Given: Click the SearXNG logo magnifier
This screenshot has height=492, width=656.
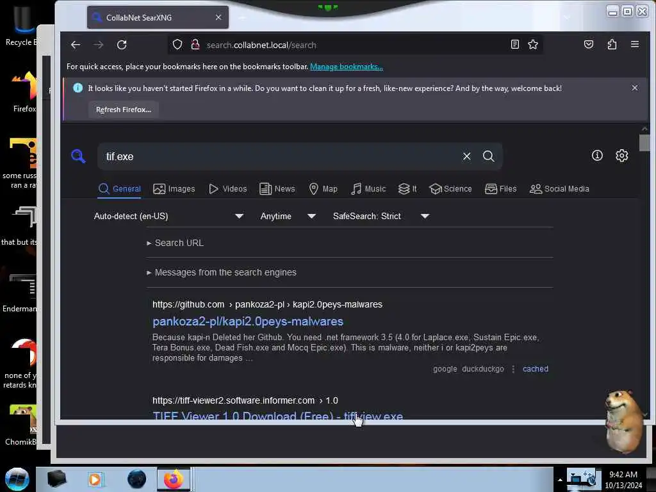Looking at the screenshot, I should click(x=78, y=156).
